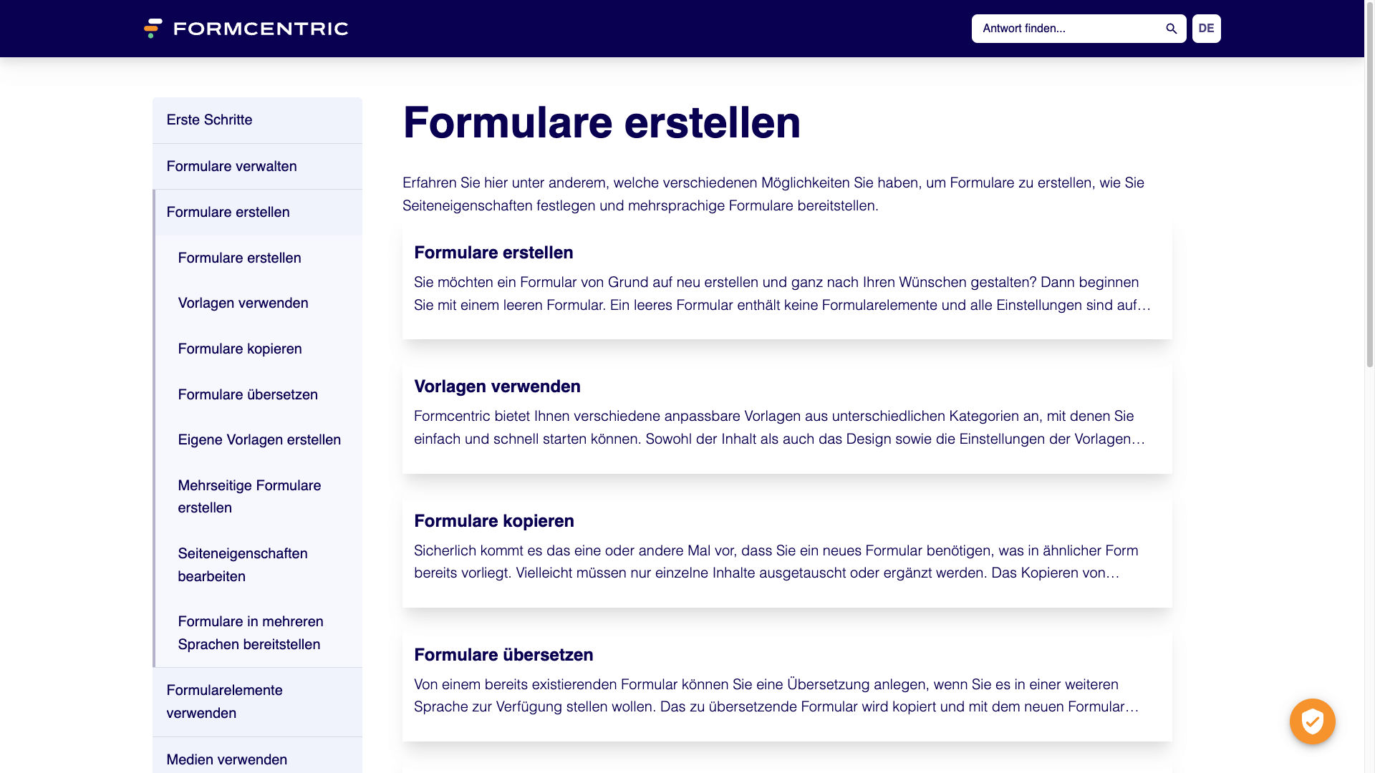This screenshot has height=773, width=1375.
Task: Select Vorlagen verwenden in the sidebar
Action: (243, 303)
